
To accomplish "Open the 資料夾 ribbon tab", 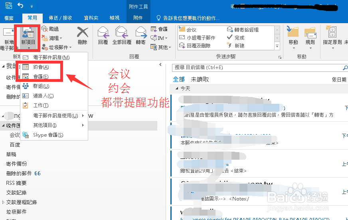I will pos(91,18).
